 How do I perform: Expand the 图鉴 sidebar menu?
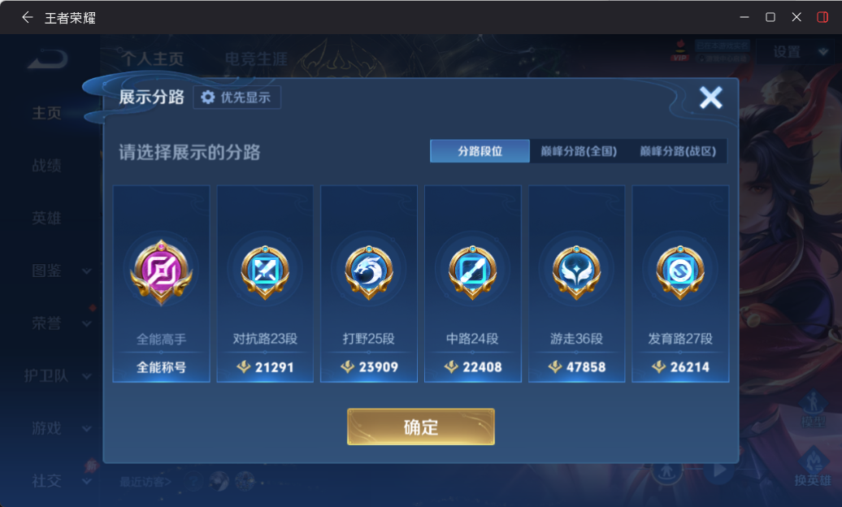61,271
